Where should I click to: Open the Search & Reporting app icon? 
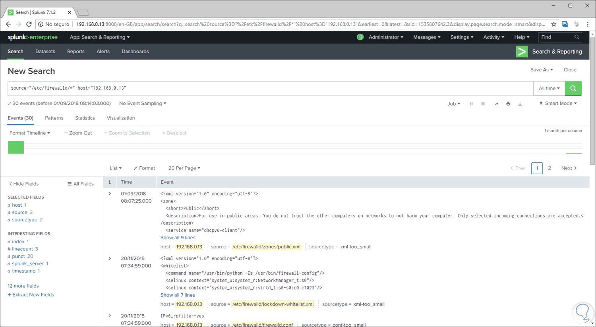(522, 51)
